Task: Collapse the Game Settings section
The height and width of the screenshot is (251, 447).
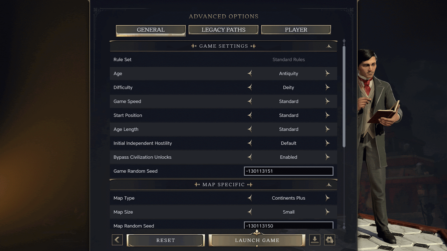Action: click(x=329, y=46)
